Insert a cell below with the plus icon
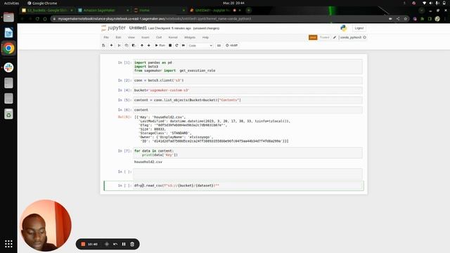The width and height of the screenshot is (450, 253). pyautogui.click(x=111, y=45)
